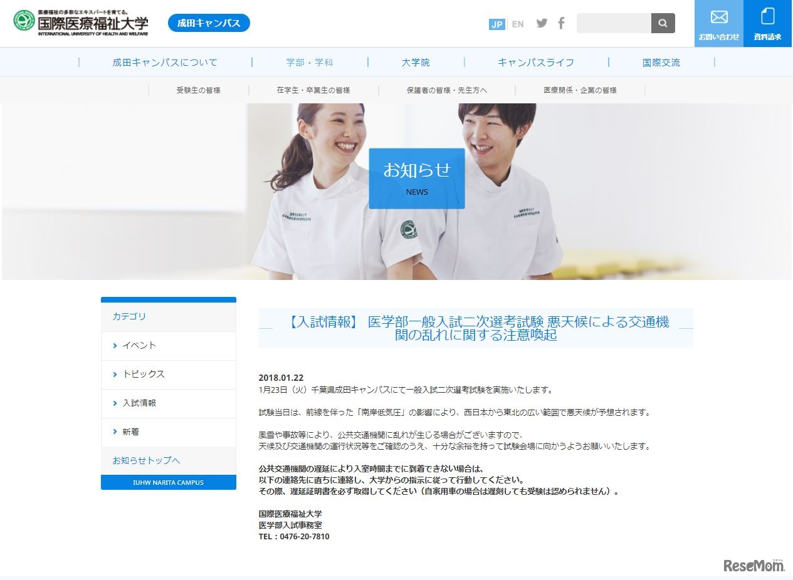Image resolution: width=793 pixels, height=580 pixels.
Task: Open the Twitter icon link
Action: click(542, 23)
